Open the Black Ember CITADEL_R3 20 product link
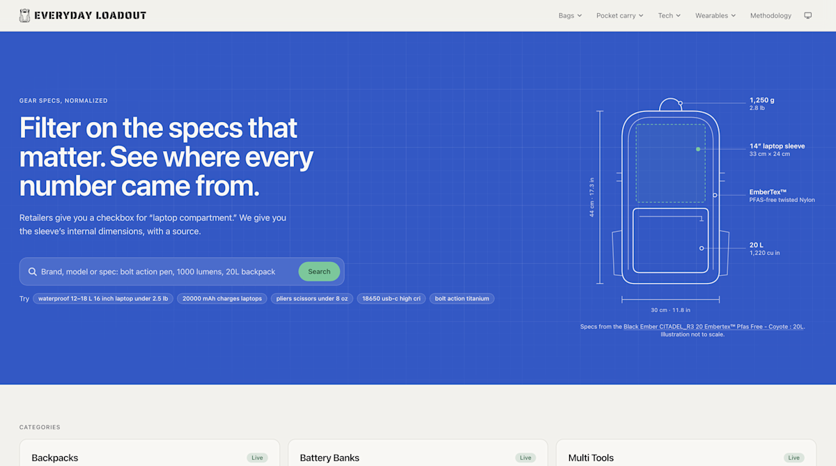This screenshot has height=466, width=836. [713, 327]
